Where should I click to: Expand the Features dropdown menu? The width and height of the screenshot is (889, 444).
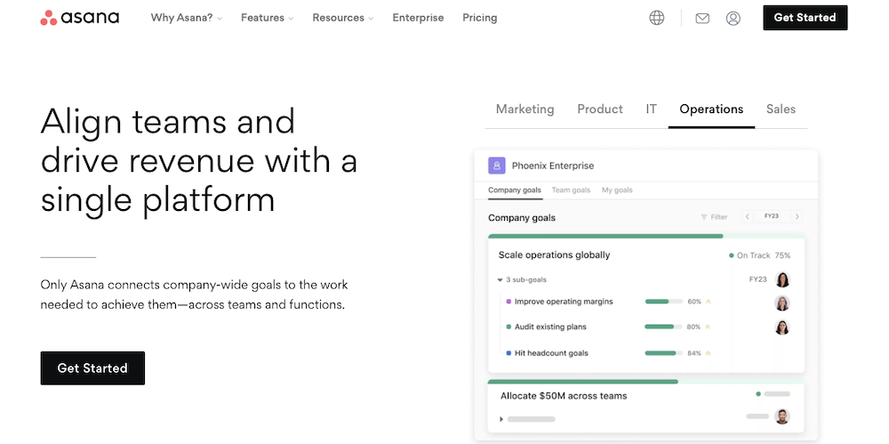[267, 18]
